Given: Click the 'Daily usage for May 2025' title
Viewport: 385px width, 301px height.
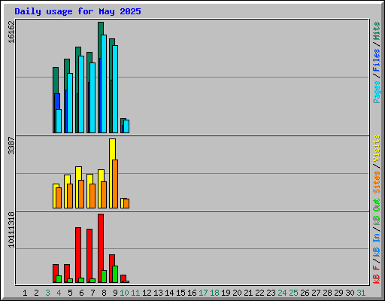Looking at the screenshot, I should pos(77,11).
